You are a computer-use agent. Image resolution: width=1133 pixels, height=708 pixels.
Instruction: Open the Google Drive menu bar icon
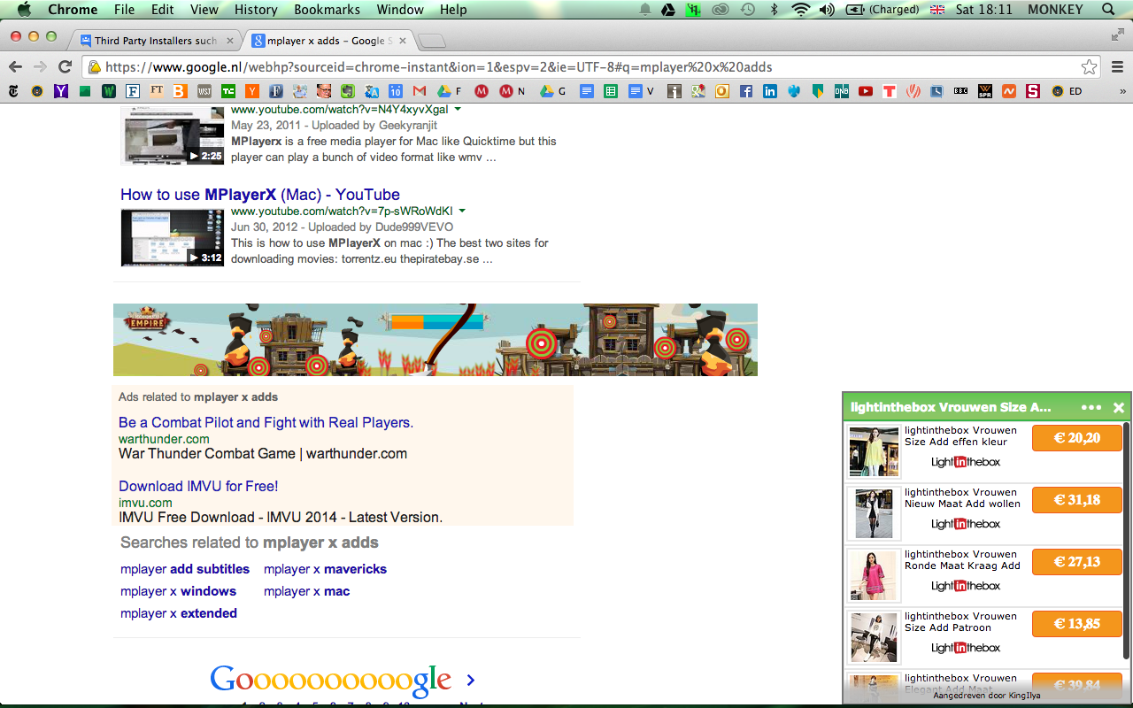(x=669, y=10)
